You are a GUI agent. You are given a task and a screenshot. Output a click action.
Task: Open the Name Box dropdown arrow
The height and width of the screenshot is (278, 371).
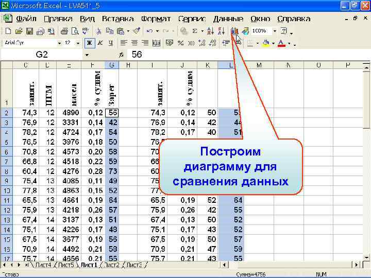87,55
